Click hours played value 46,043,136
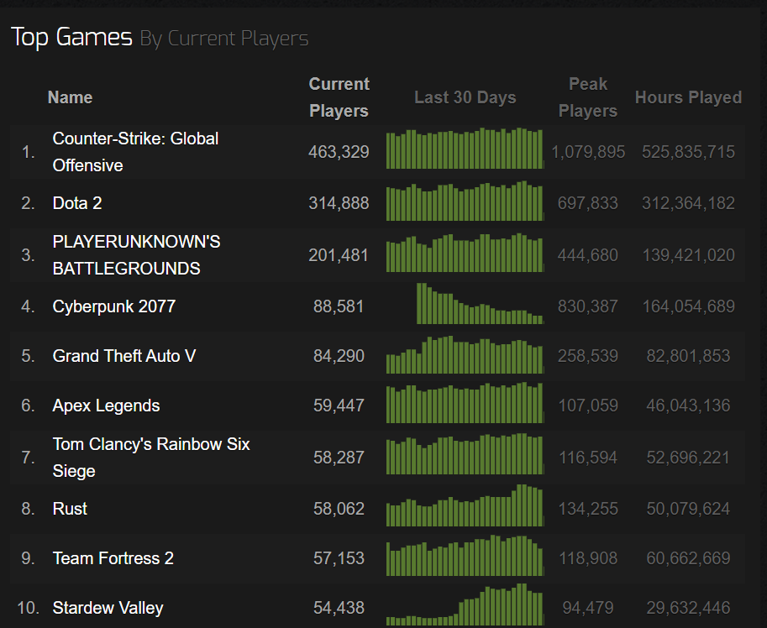This screenshot has height=628, width=767. click(688, 406)
